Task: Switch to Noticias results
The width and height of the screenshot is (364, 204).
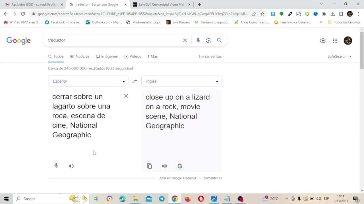Action: pos(80,56)
